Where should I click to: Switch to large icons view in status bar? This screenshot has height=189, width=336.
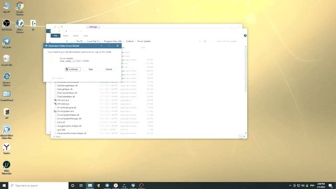coord(245,136)
